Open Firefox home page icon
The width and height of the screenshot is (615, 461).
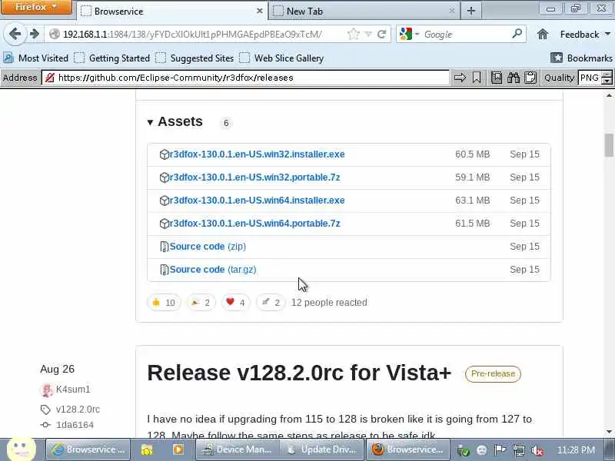543,35
